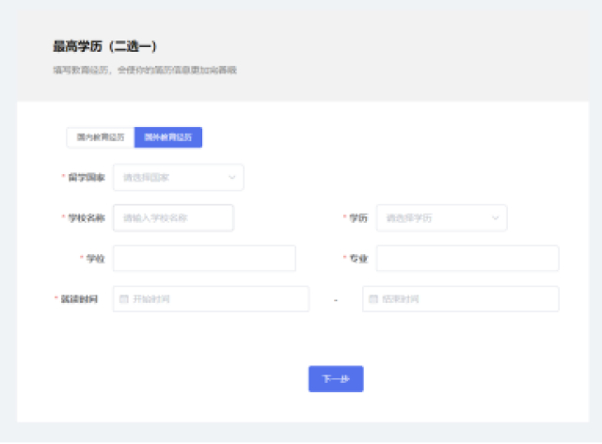Click the 专业 field label
The width and height of the screenshot is (602, 444).
358,259
